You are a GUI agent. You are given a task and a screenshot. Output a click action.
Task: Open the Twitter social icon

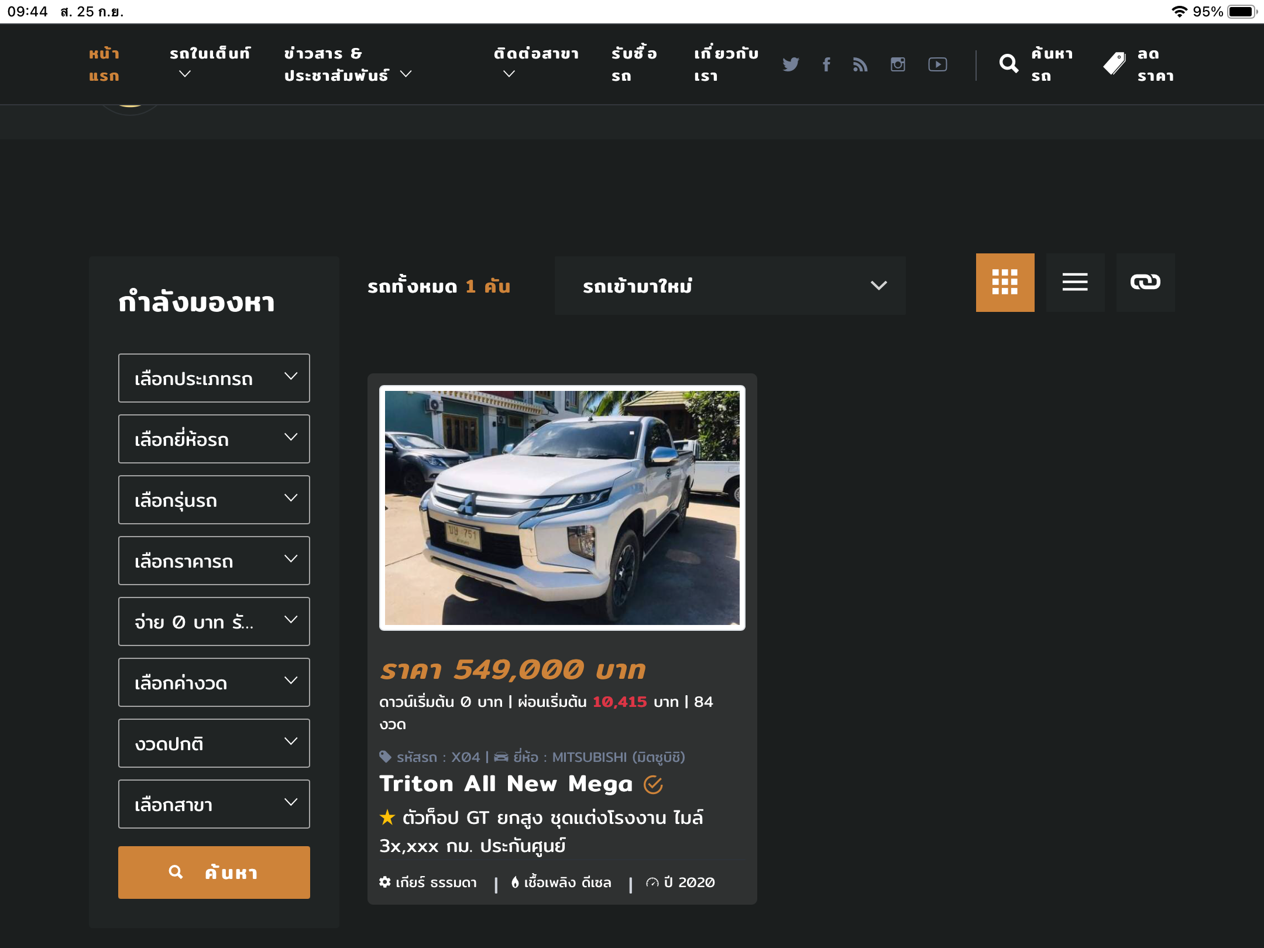[x=791, y=64]
